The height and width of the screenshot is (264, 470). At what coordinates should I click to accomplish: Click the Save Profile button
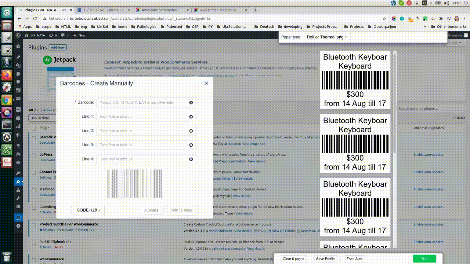click(325, 259)
